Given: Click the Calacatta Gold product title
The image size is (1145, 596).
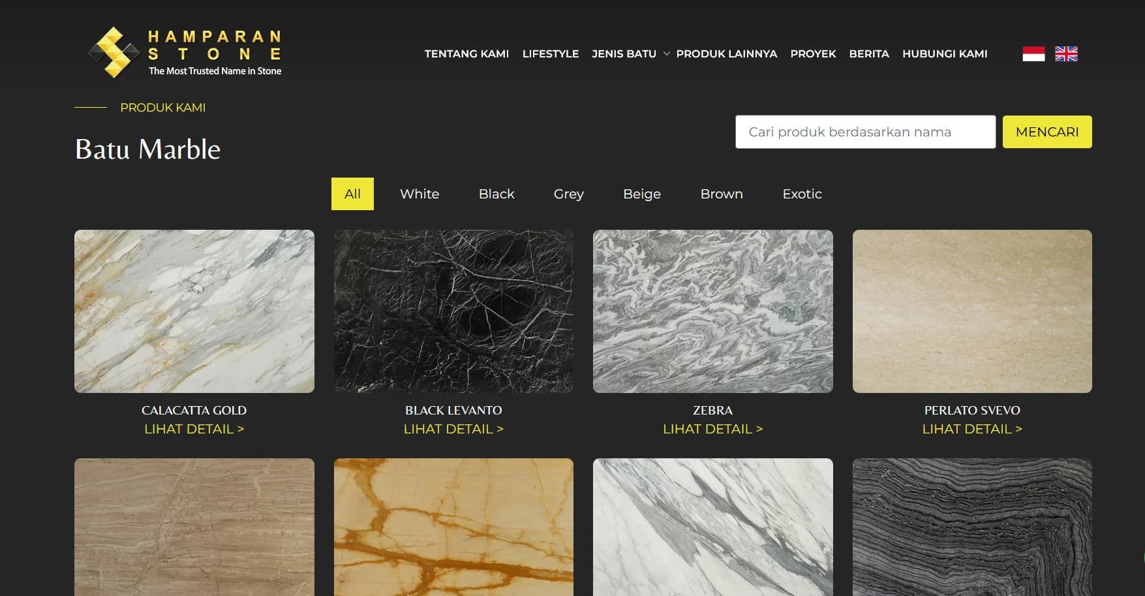Looking at the screenshot, I should (194, 411).
